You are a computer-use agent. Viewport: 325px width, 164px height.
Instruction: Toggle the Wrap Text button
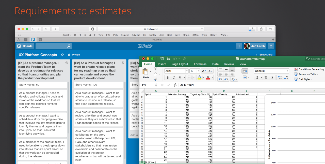click(245, 71)
